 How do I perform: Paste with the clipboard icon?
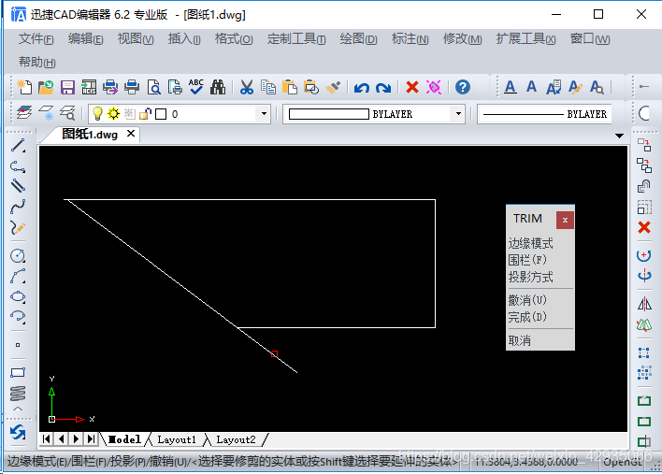290,87
